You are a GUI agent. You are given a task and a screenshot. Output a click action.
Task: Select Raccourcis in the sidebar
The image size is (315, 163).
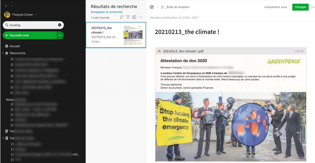pos(18,53)
